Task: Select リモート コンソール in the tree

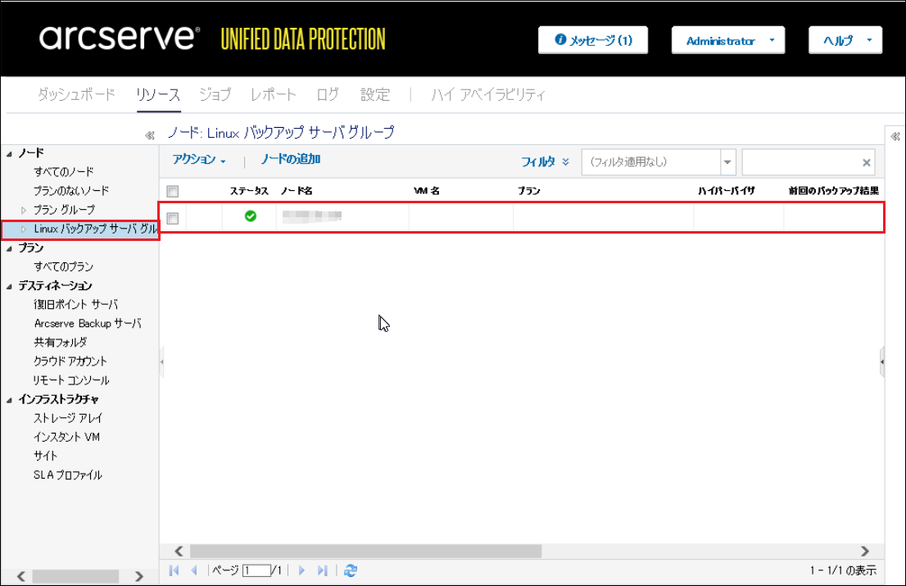Action: [x=71, y=380]
